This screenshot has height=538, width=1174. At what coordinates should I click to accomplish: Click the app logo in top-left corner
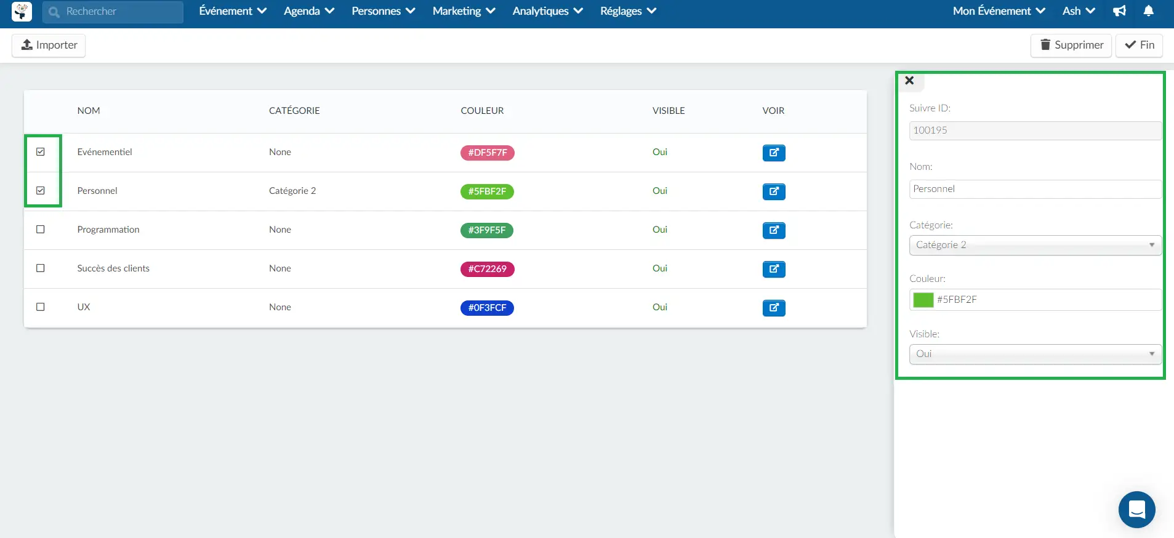22,11
